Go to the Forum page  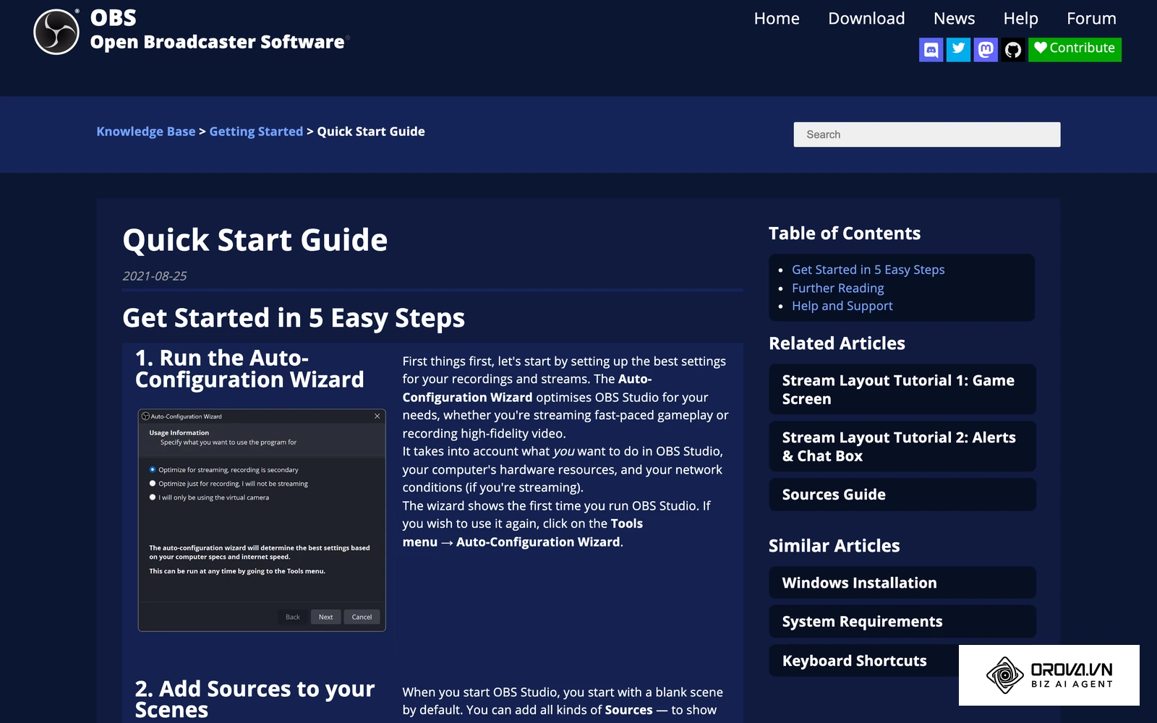[x=1091, y=19]
